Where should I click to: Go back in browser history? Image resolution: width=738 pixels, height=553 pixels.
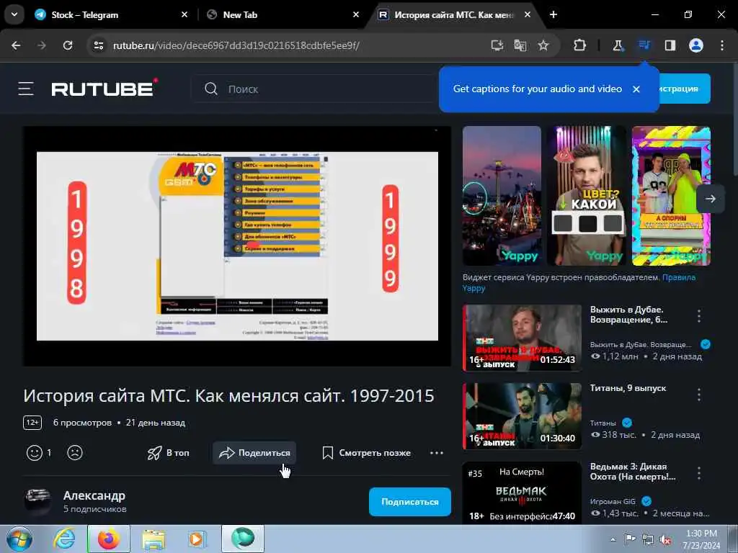[x=16, y=45]
